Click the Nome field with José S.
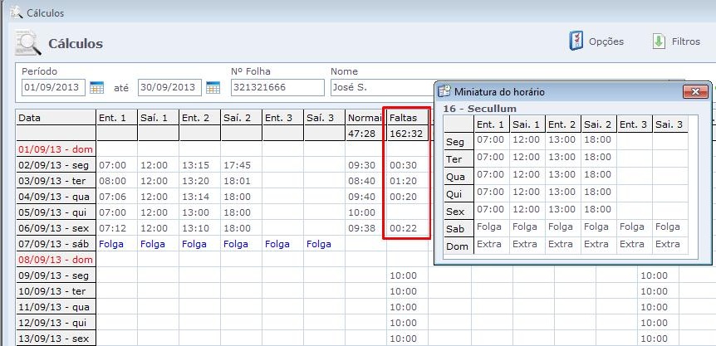This screenshot has width=716, height=346. point(378,87)
